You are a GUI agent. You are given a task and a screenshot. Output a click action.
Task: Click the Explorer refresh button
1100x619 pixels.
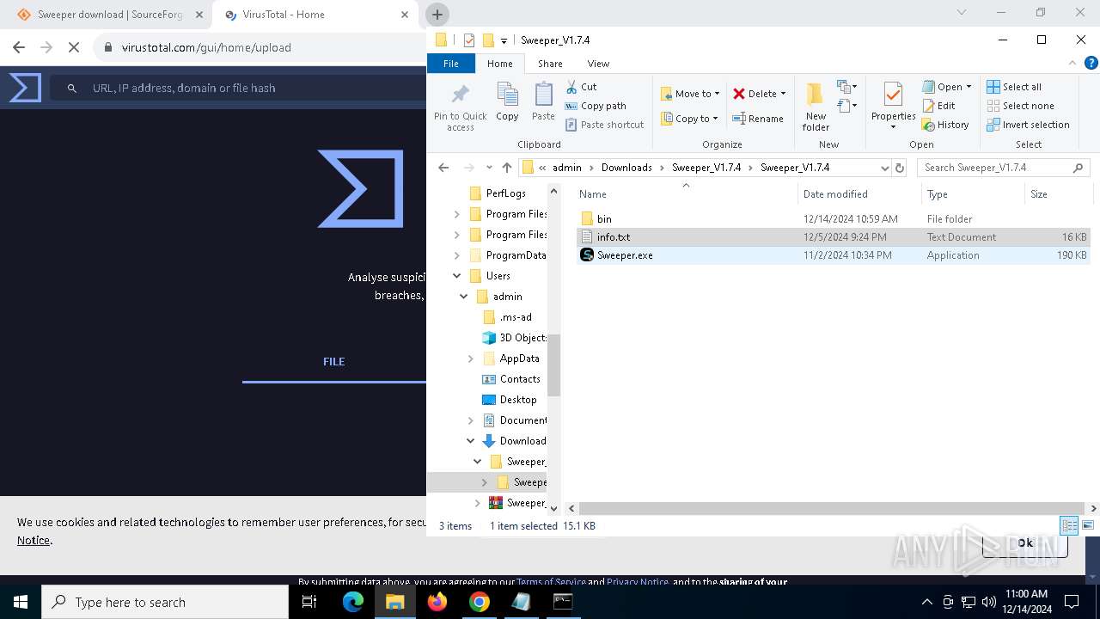point(900,168)
